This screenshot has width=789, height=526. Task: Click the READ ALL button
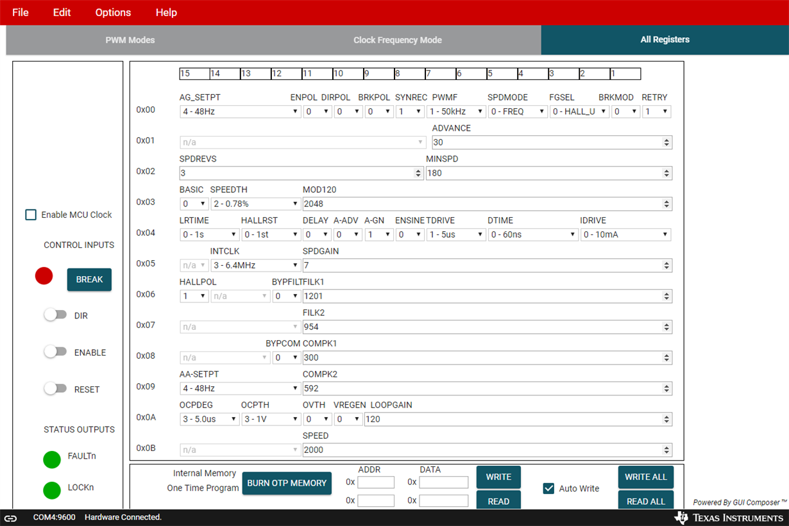[x=646, y=500]
